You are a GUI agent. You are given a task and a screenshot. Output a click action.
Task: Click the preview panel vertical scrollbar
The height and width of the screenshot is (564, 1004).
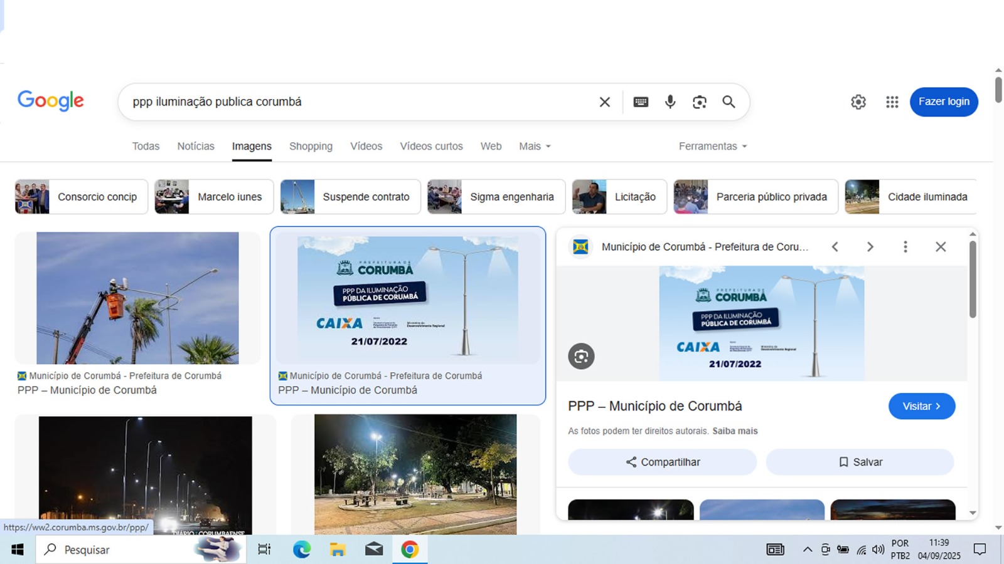click(973, 279)
